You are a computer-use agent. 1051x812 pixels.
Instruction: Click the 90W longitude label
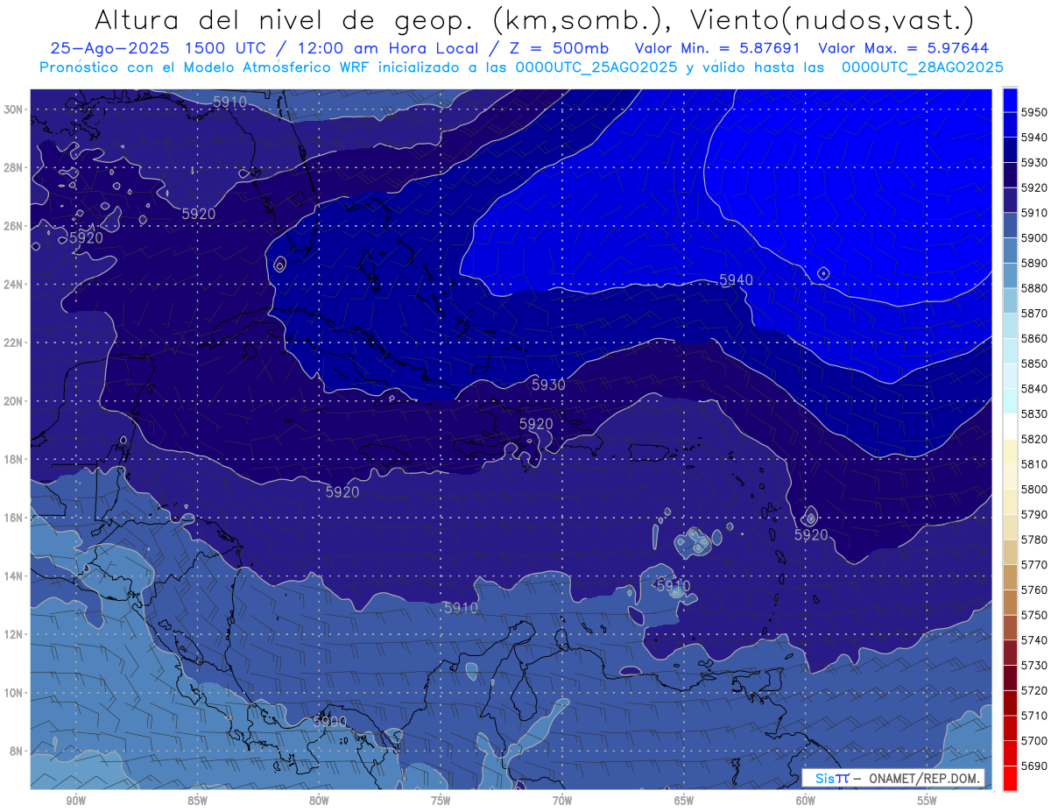(75, 801)
